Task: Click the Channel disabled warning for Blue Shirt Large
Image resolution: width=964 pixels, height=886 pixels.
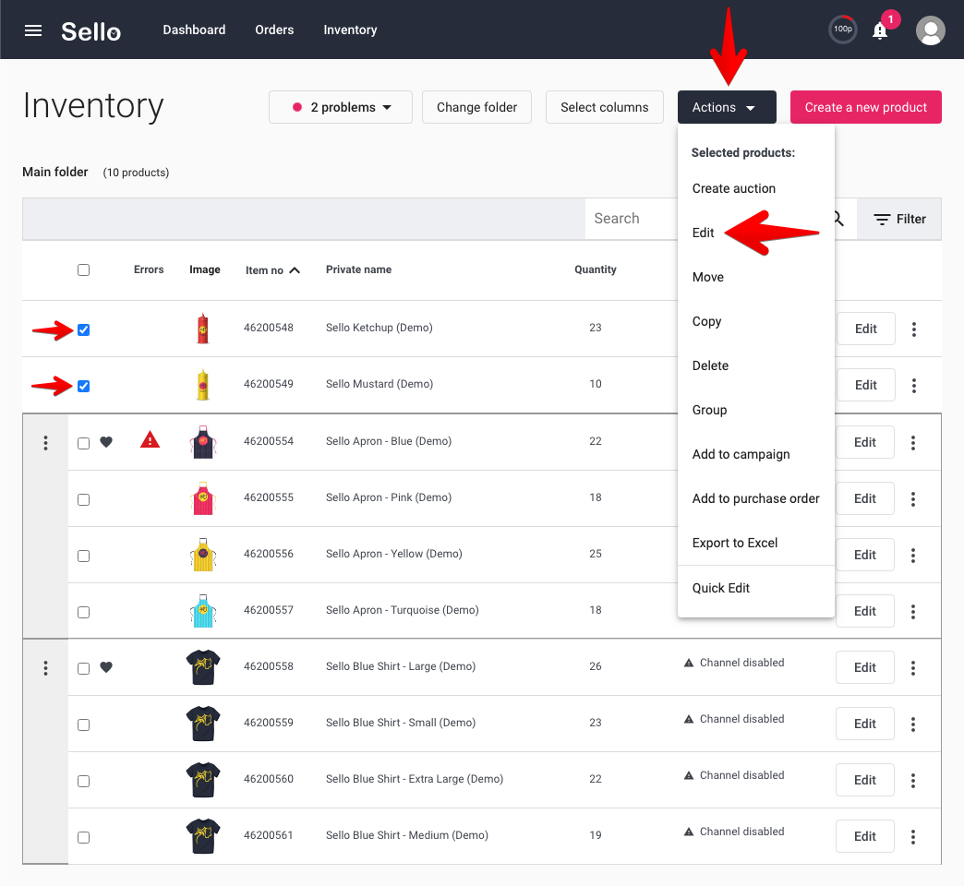Action: (734, 663)
